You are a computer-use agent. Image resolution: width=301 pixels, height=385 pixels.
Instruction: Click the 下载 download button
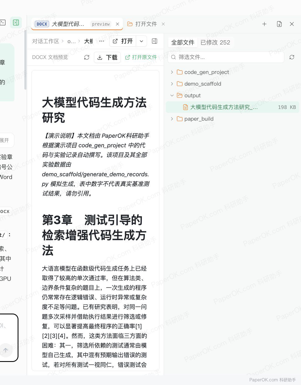(107, 57)
